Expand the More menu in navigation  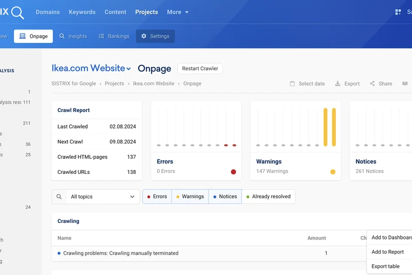pos(178,12)
